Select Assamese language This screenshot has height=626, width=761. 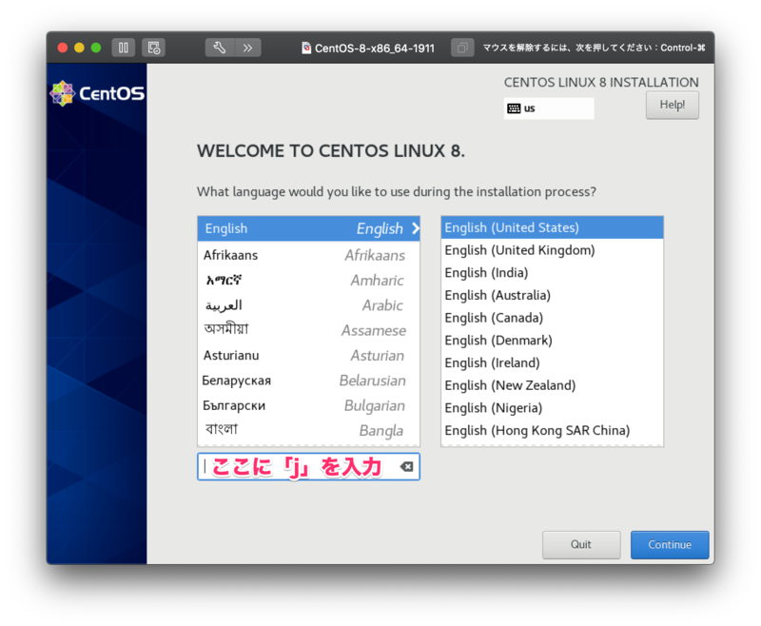point(308,330)
